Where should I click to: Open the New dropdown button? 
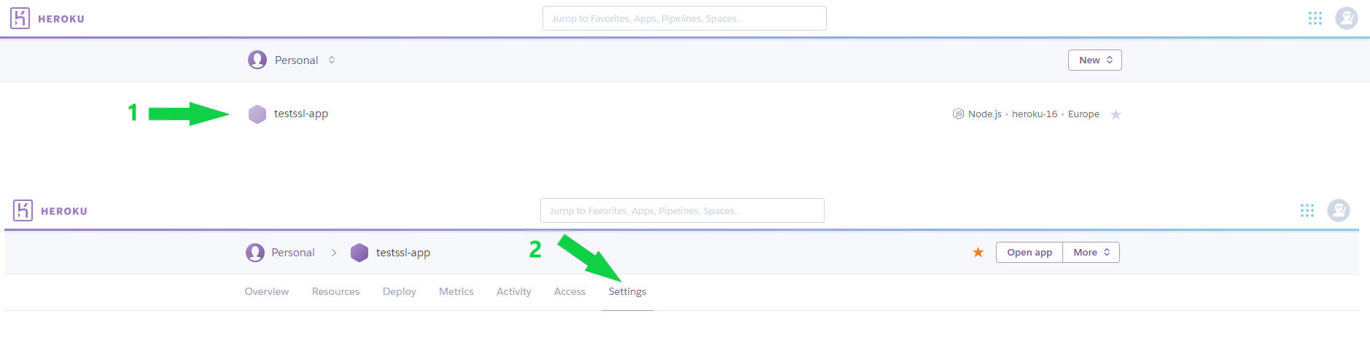click(x=1094, y=60)
